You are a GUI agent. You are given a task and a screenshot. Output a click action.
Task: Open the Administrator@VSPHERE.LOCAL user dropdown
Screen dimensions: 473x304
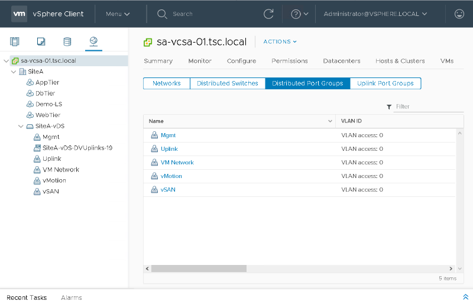tap(375, 14)
